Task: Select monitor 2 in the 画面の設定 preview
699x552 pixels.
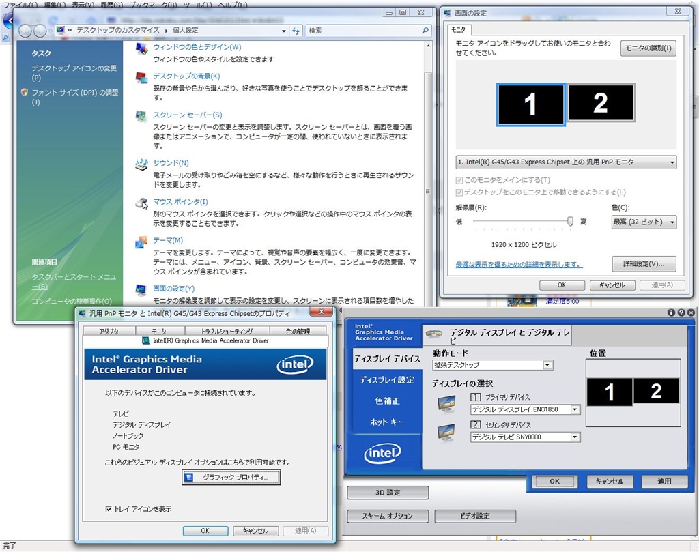Action: (601, 102)
